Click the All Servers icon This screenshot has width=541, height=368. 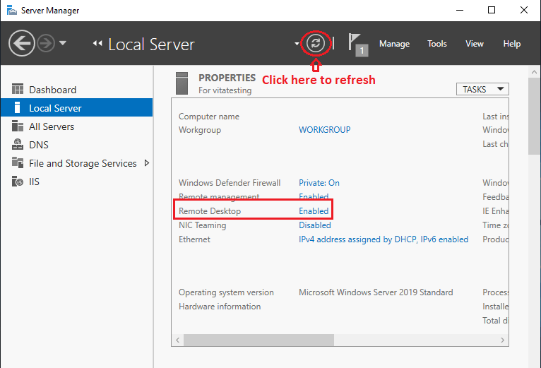18,126
